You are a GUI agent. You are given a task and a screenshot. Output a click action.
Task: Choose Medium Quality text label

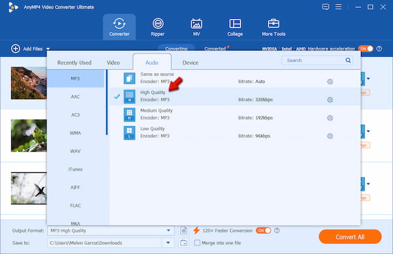pos(157,110)
